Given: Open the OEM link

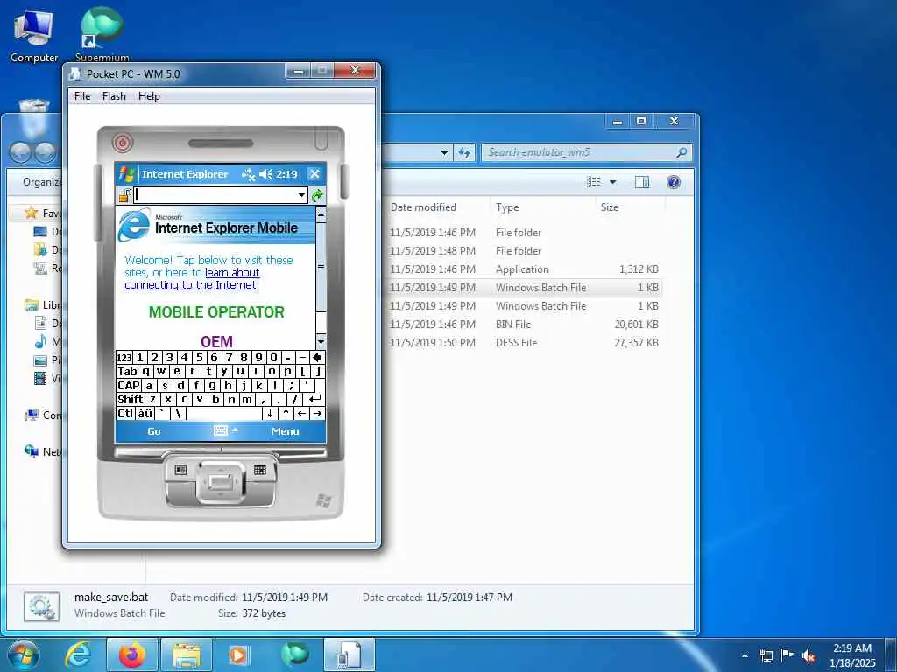Looking at the screenshot, I should 216,342.
